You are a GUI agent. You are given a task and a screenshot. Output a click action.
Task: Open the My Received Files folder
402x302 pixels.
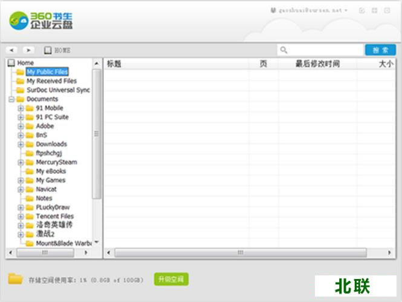(x=51, y=81)
